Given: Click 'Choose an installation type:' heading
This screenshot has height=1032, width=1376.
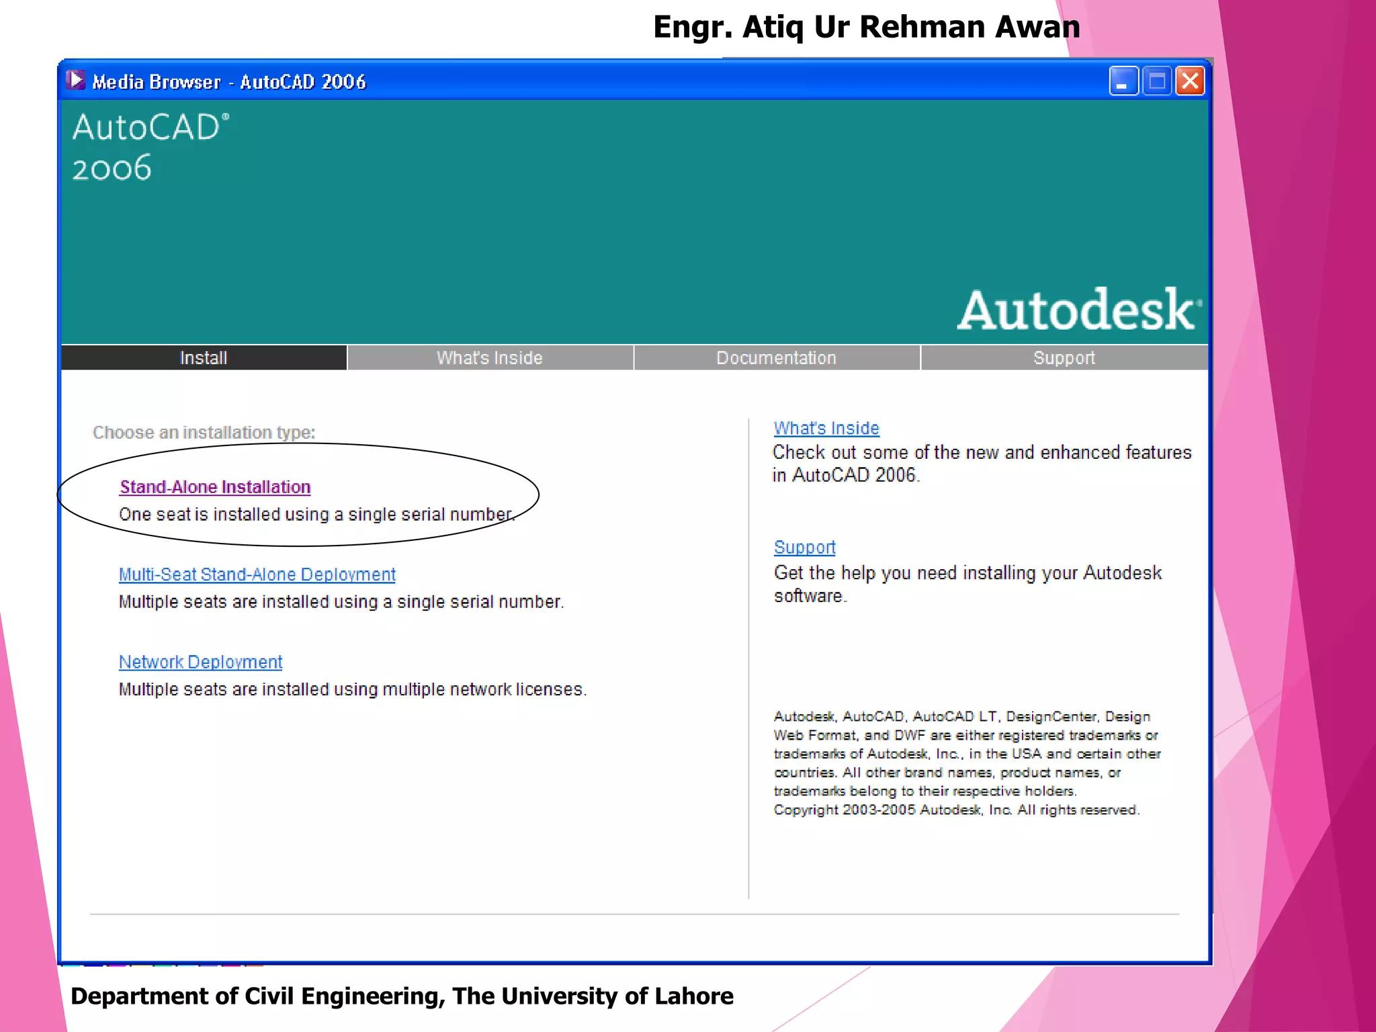Looking at the screenshot, I should [x=204, y=433].
